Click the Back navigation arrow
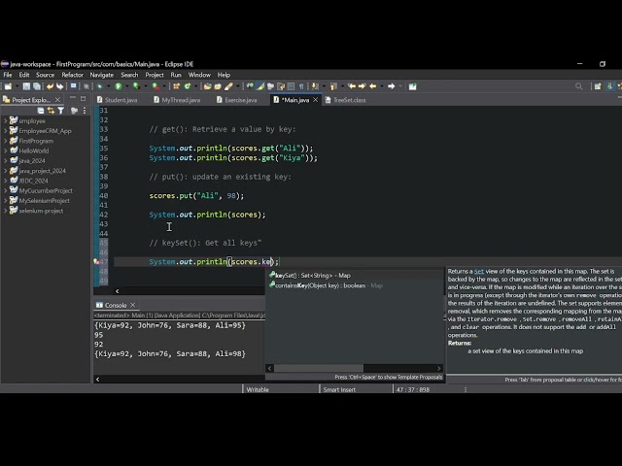The height and width of the screenshot is (466, 622). click(373, 86)
